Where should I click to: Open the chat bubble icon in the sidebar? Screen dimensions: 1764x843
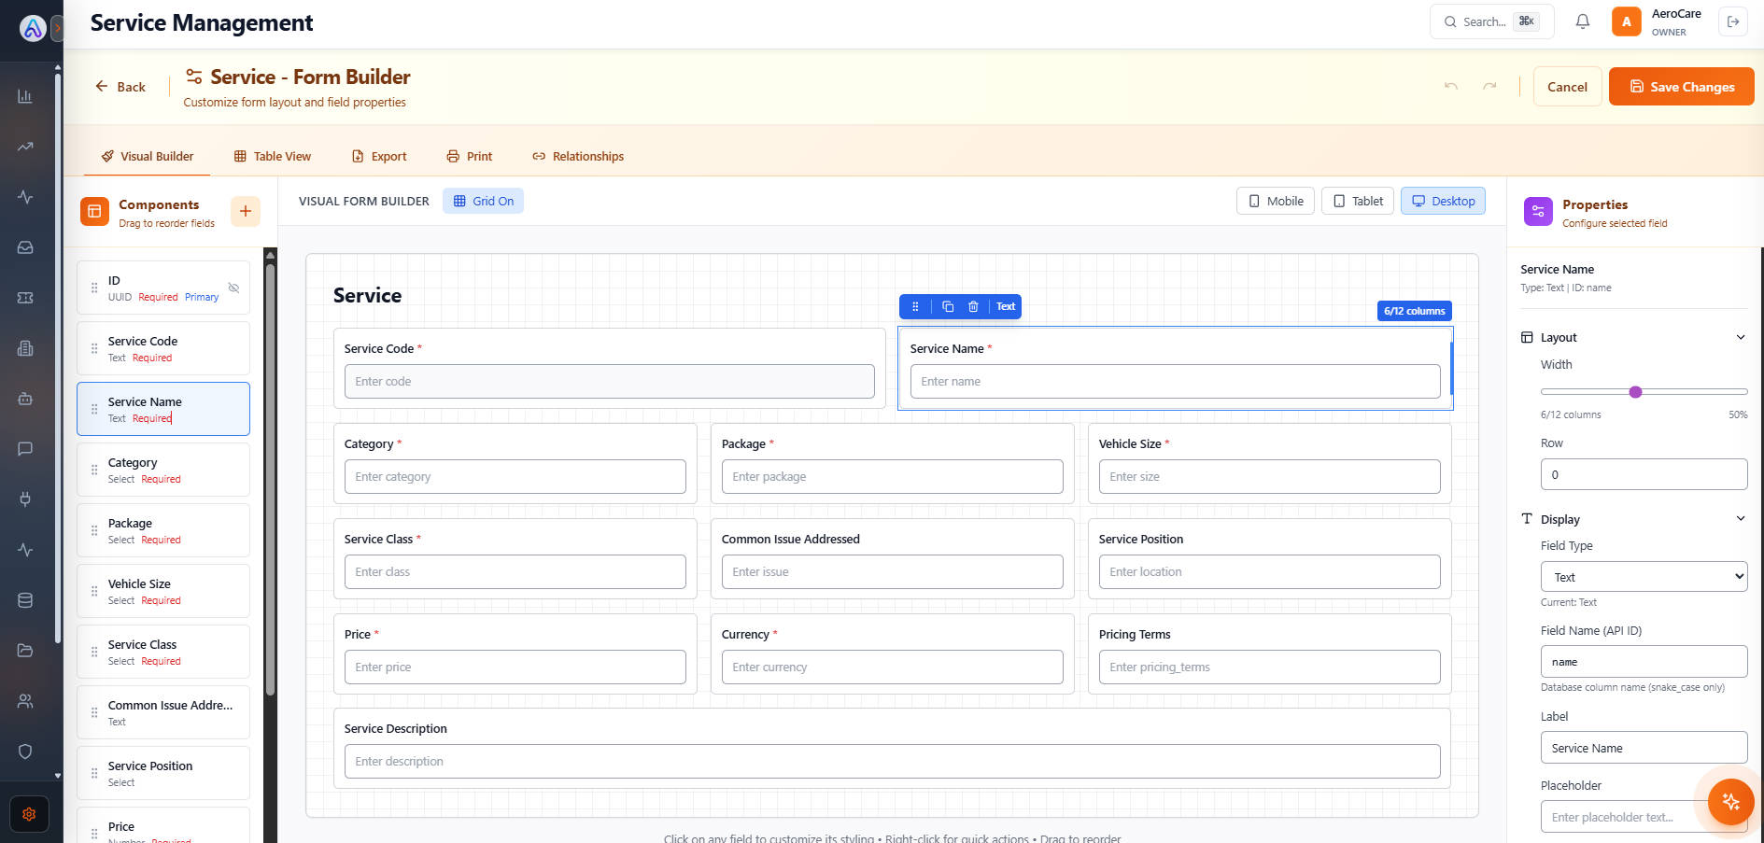coord(25,449)
